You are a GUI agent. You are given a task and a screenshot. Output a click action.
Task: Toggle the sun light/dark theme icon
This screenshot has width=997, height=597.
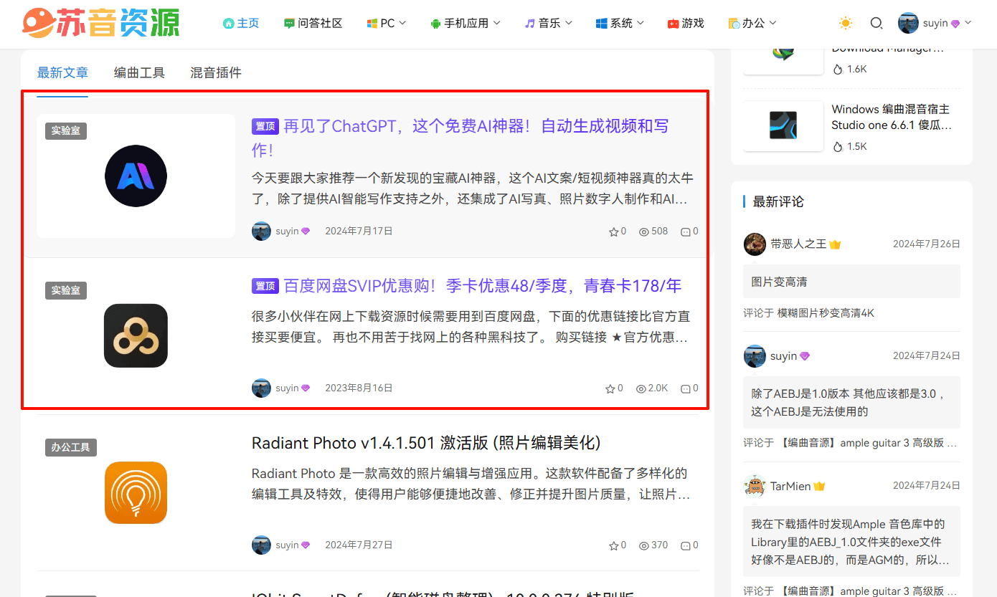(846, 23)
